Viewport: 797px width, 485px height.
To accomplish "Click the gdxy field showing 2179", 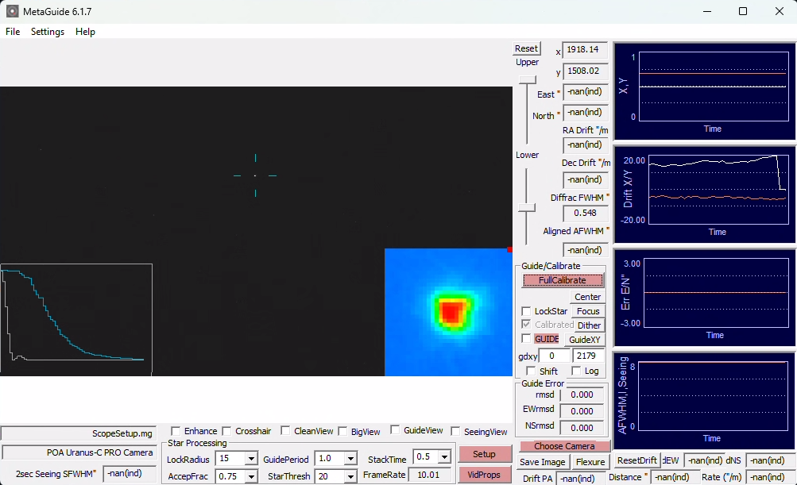I will click(x=588, y=356).
